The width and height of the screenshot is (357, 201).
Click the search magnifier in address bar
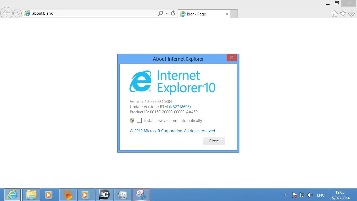tap(160, 13)
